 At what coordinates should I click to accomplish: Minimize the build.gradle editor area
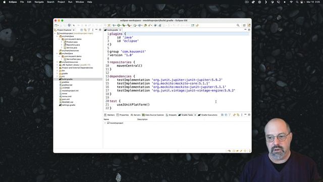(245, 29)
